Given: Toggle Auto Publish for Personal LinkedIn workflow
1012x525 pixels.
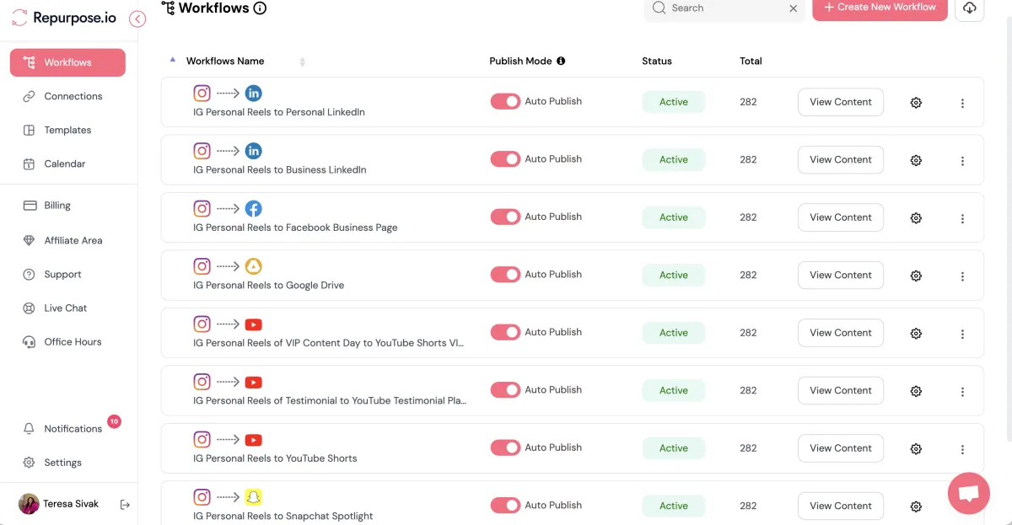Looking at the screenshot, I should (x=505, y=101).
